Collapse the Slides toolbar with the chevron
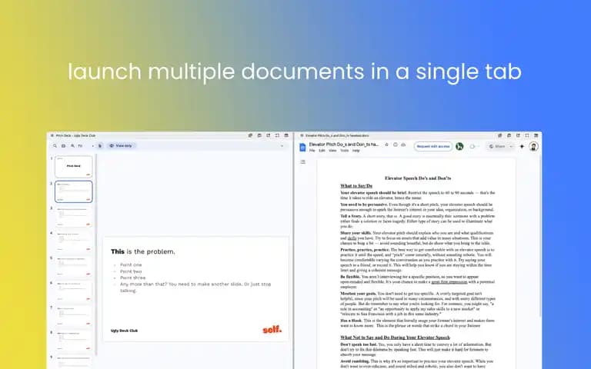This screenshot has height=369, width=591. (x=282, y=146)
